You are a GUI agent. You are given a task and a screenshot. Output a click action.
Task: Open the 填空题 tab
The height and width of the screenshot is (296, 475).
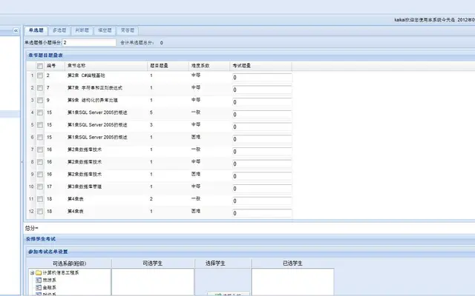[105, 30]
